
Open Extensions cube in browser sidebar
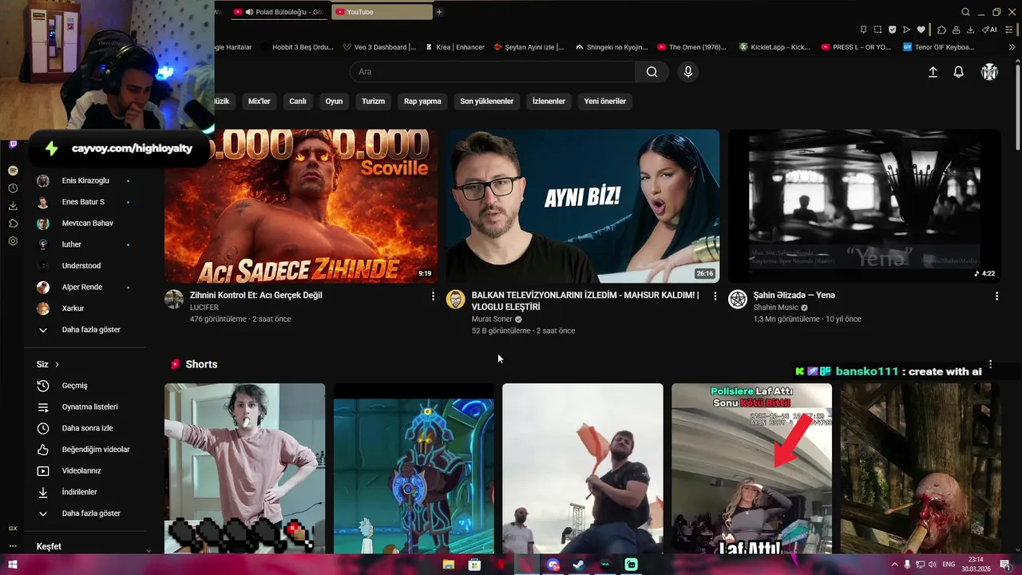click(x=13, y=224)
